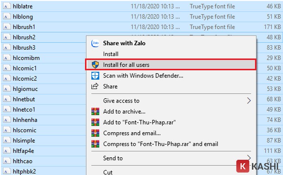Select Install from the context menu
Viewport: 283px width, 175px height.
(x=111, y=54)
